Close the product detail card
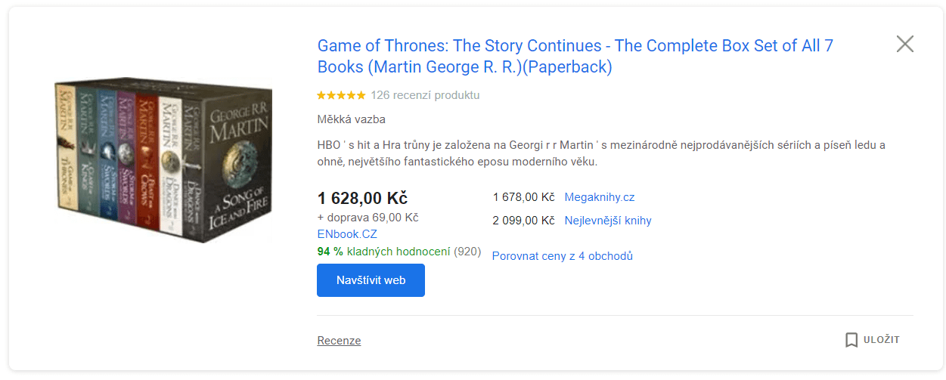Screen dimensions: 946x380 click(x=904, y=44)
